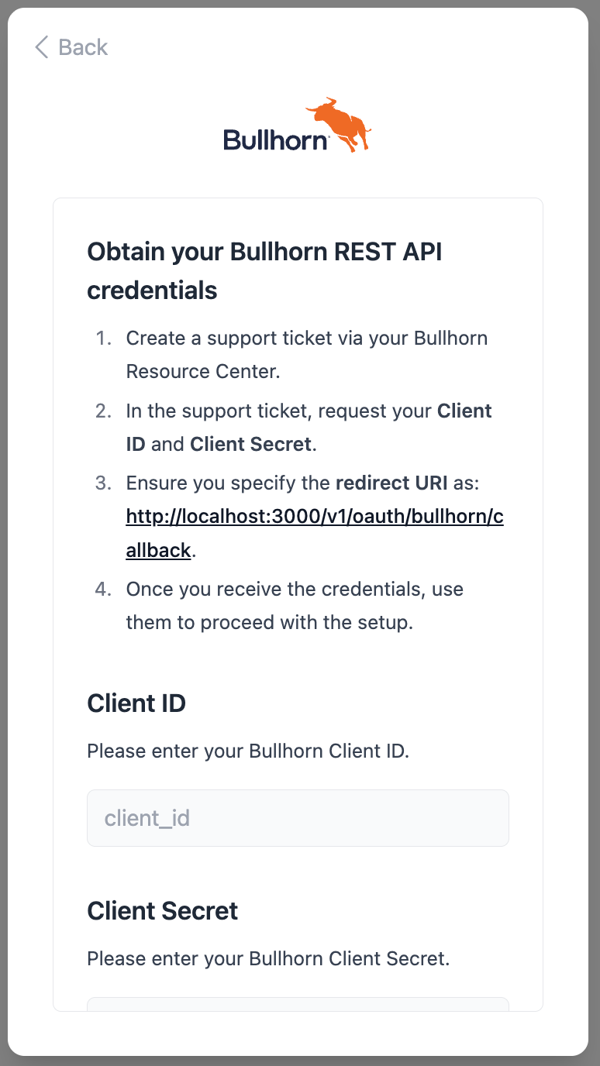
Task: Open the localhost redirect URI callback link
Action: click(315, 517)
